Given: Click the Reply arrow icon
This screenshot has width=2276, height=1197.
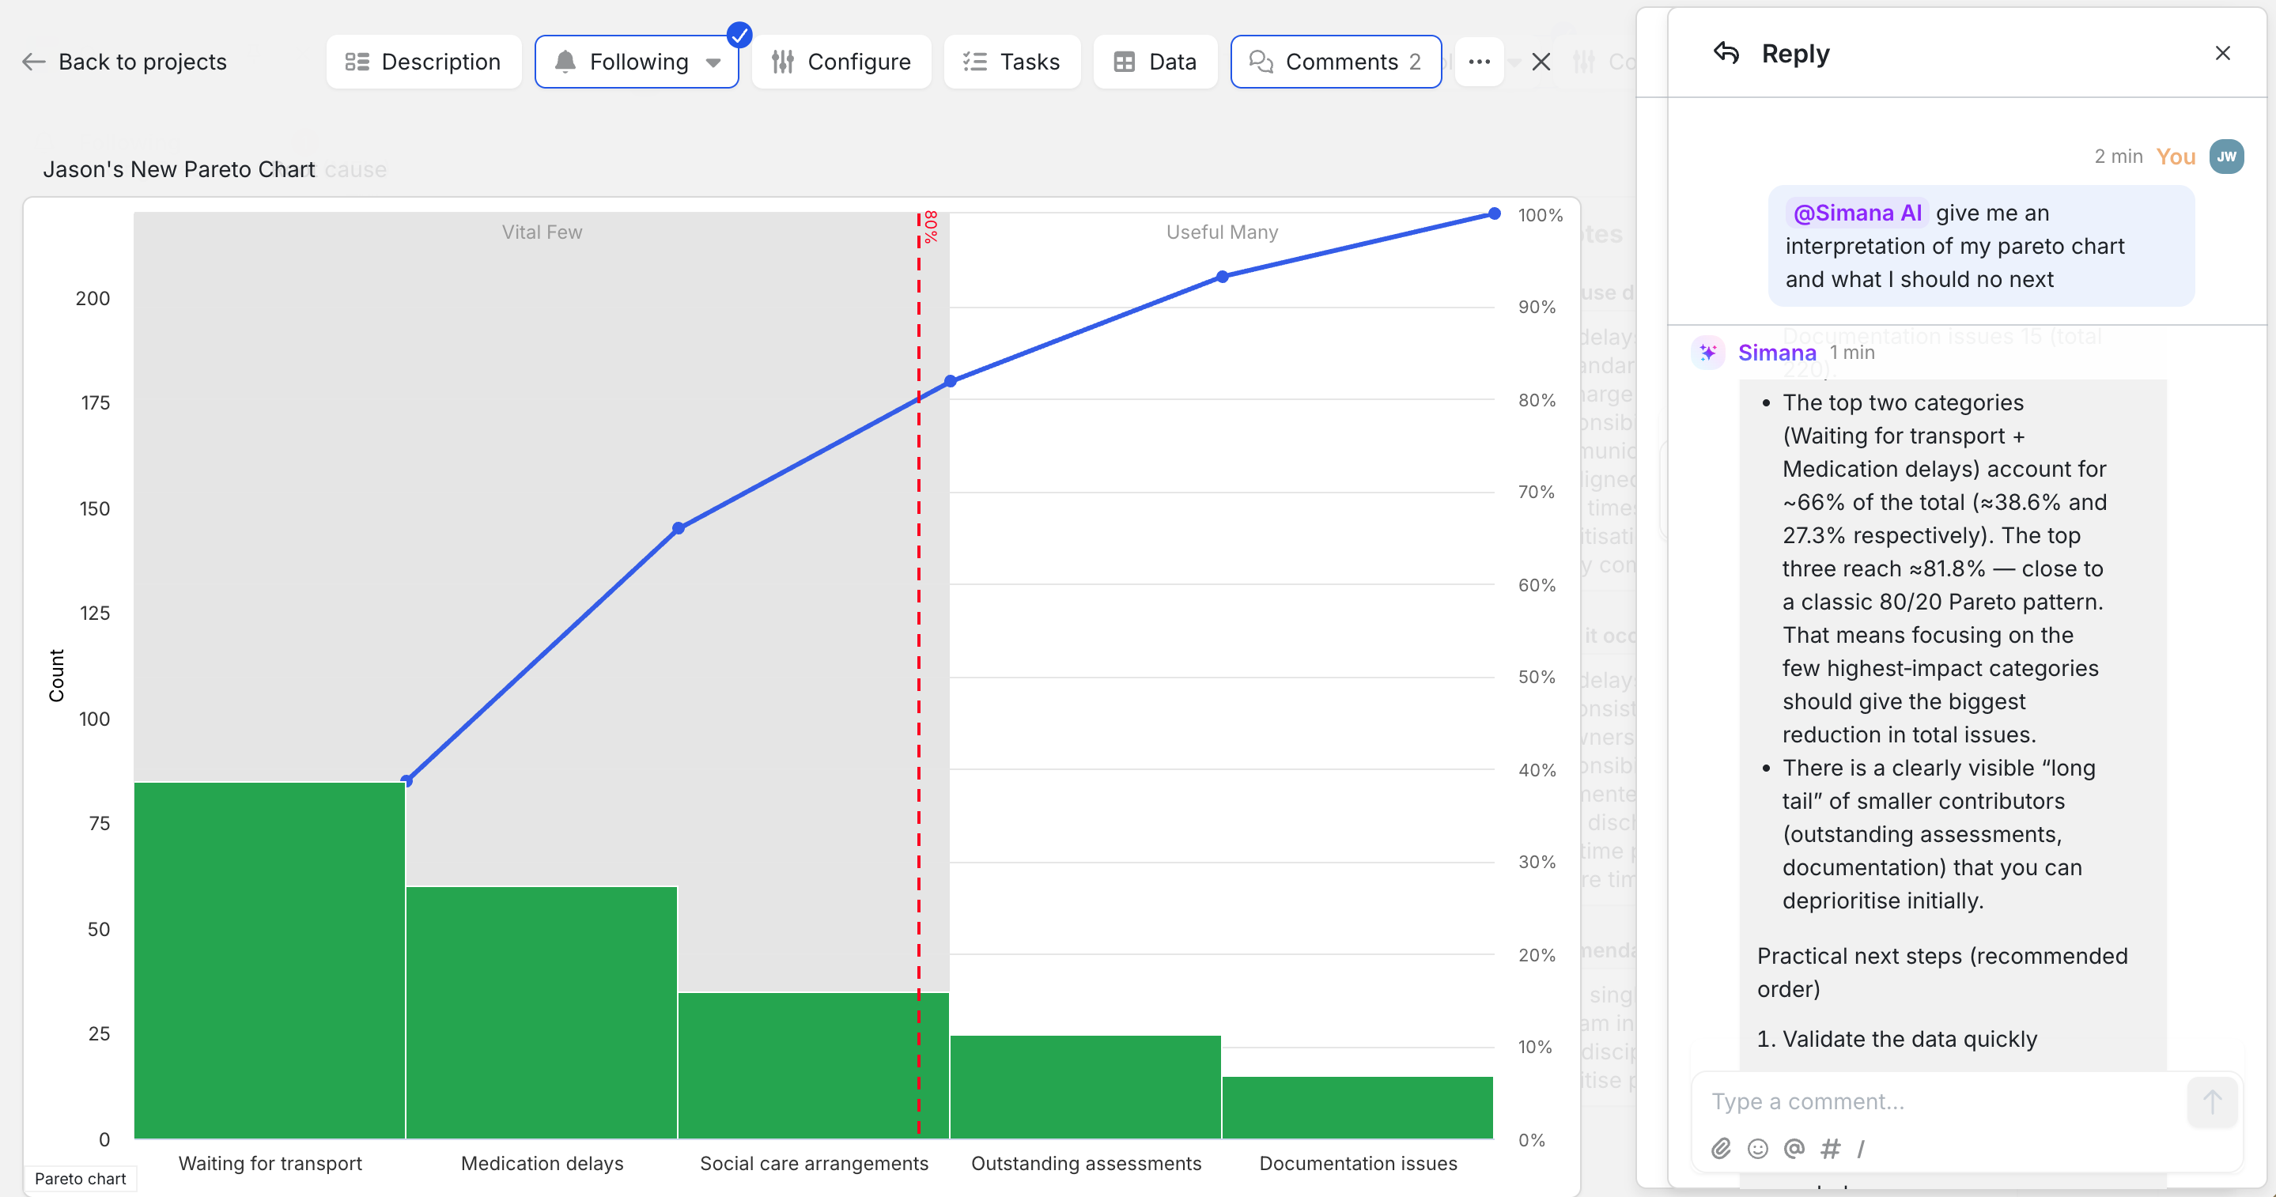Looking at the screenshot, I should click(x=1726, y=54).
